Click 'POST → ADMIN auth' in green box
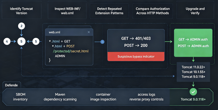218x110 pixels. [193, 46]
